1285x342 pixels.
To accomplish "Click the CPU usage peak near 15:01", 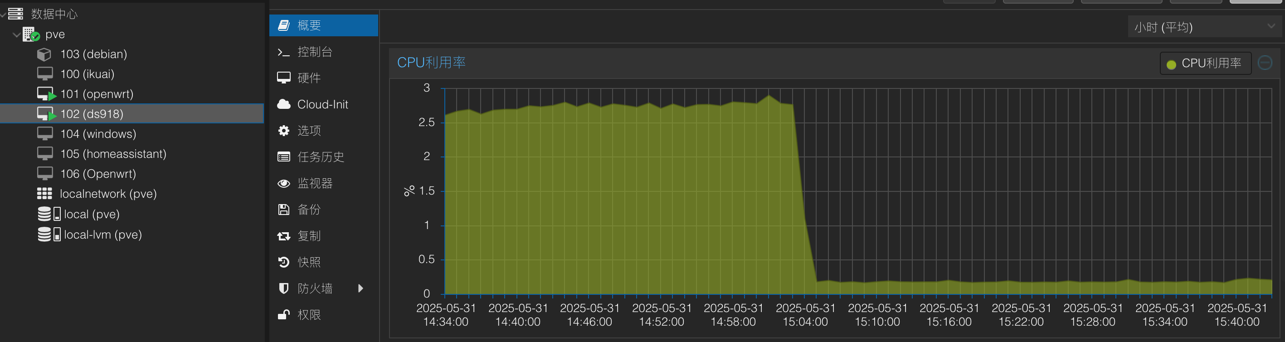I will (769, 95).
